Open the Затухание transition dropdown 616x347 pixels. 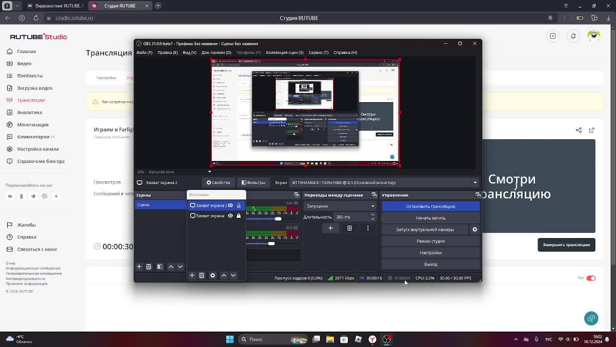tap(340, 206)
